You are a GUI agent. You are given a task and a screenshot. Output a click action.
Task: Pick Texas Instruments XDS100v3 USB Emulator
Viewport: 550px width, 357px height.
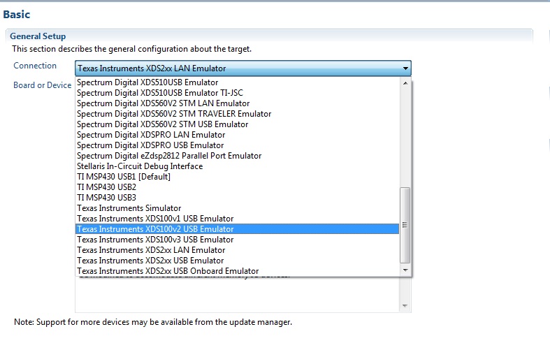coord(155,240)
